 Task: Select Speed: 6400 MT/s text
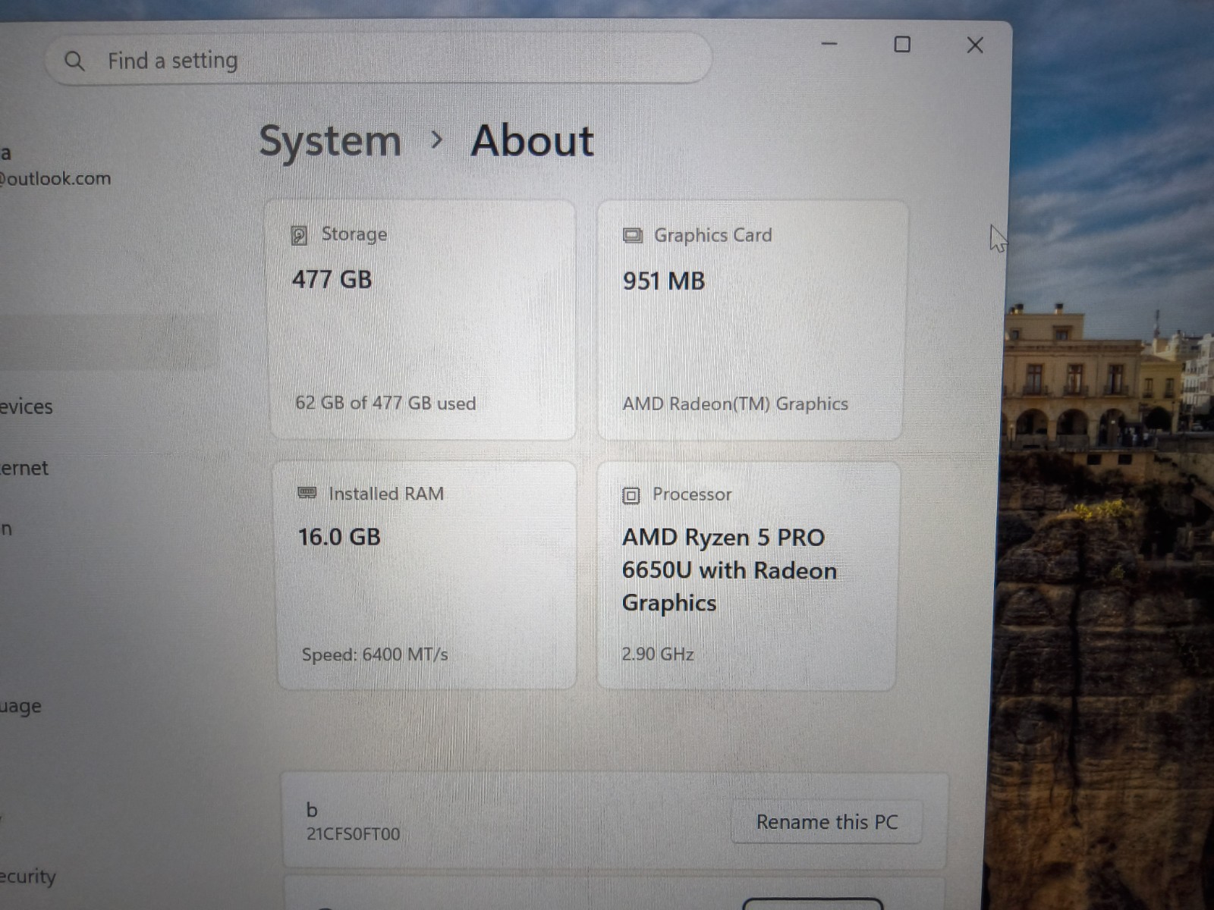point(375,654)
